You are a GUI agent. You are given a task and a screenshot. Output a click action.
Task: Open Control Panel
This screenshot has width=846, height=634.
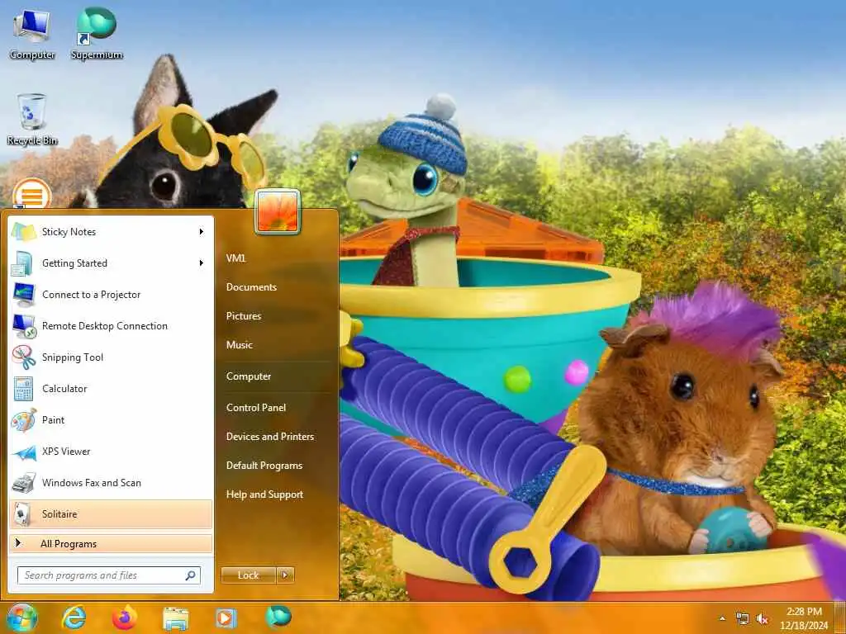(256, 408)
